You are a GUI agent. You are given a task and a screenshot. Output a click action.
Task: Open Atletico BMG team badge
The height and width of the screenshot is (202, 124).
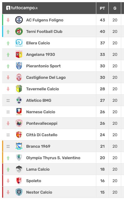point(19,100)
